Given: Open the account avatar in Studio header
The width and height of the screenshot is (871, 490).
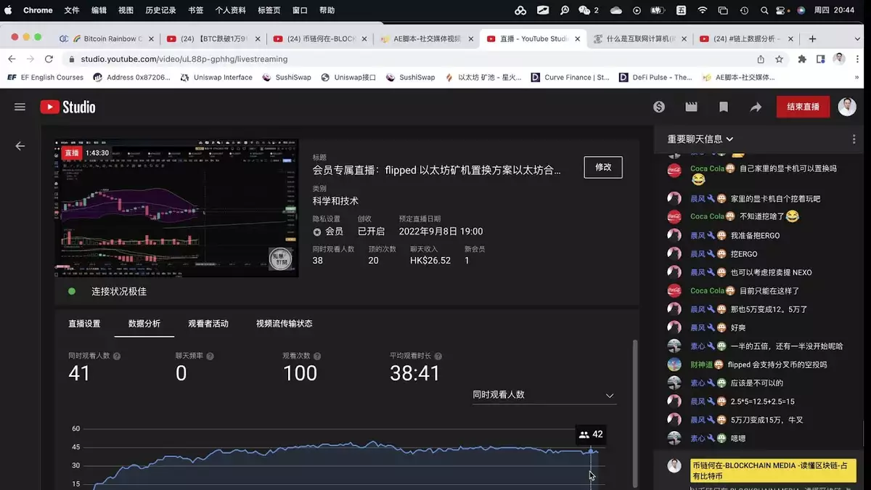Looking at the screenshot, I should pos(847,107).
